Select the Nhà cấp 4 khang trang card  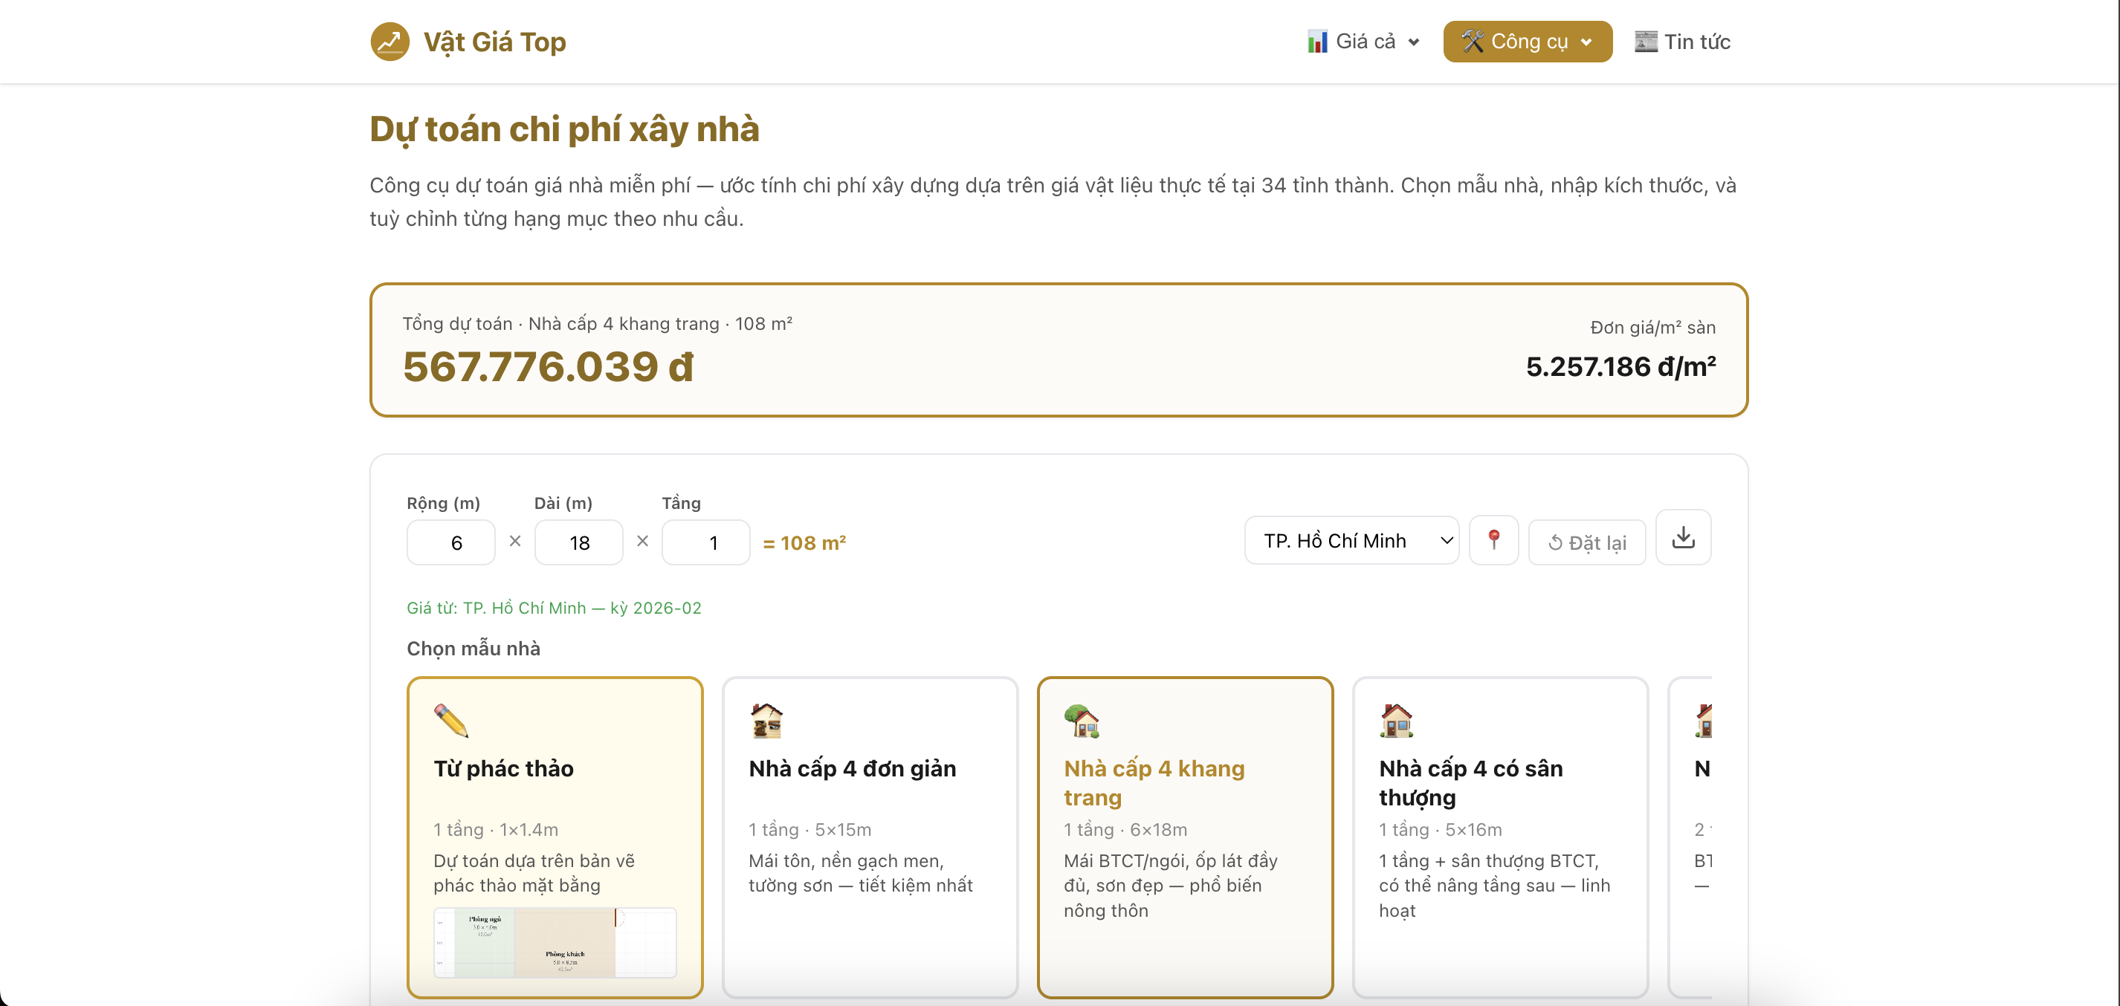point(1185,837)
